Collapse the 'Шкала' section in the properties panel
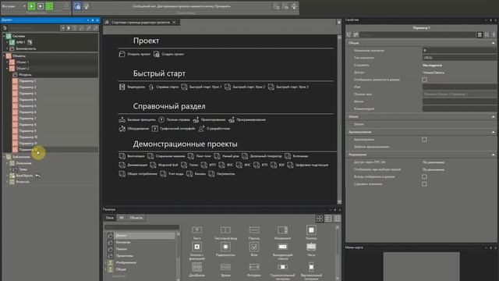 [x=494, y=116]
